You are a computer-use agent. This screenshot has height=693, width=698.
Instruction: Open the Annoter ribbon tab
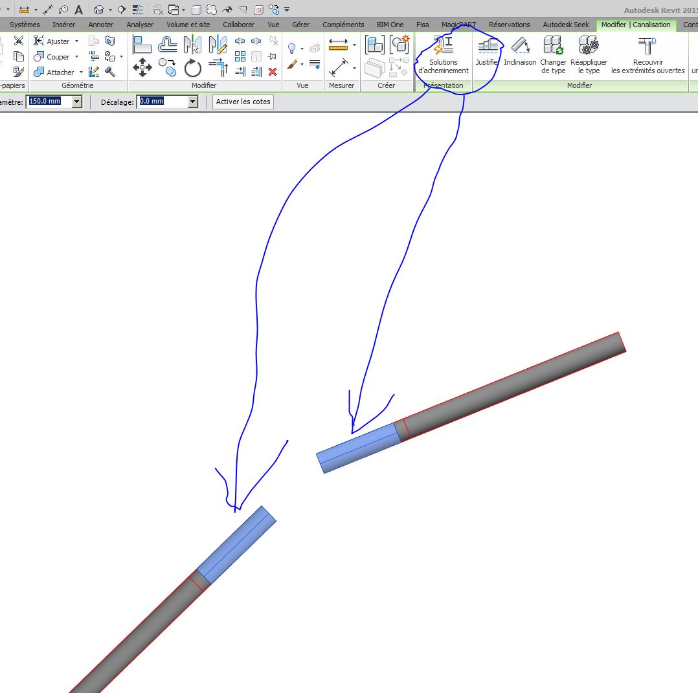[100, 25]
